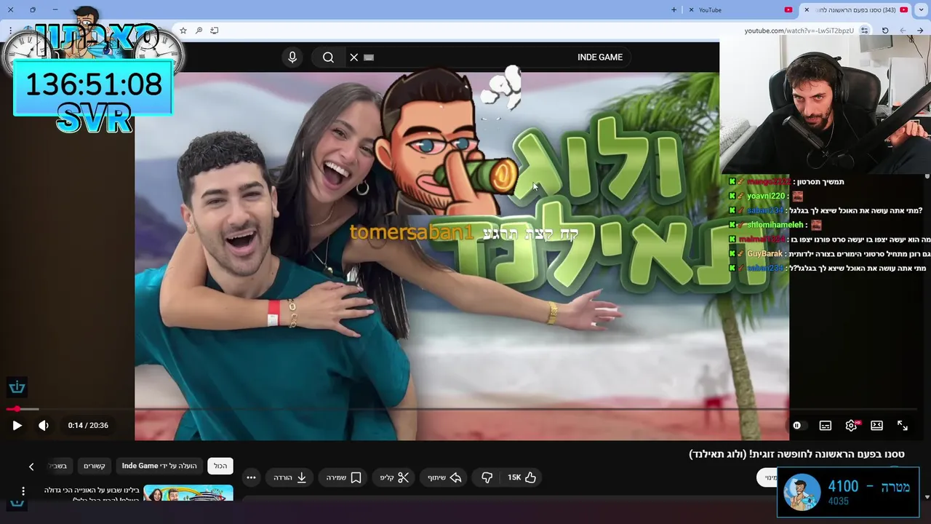Restore the browser window size

(x=33, y=9)
